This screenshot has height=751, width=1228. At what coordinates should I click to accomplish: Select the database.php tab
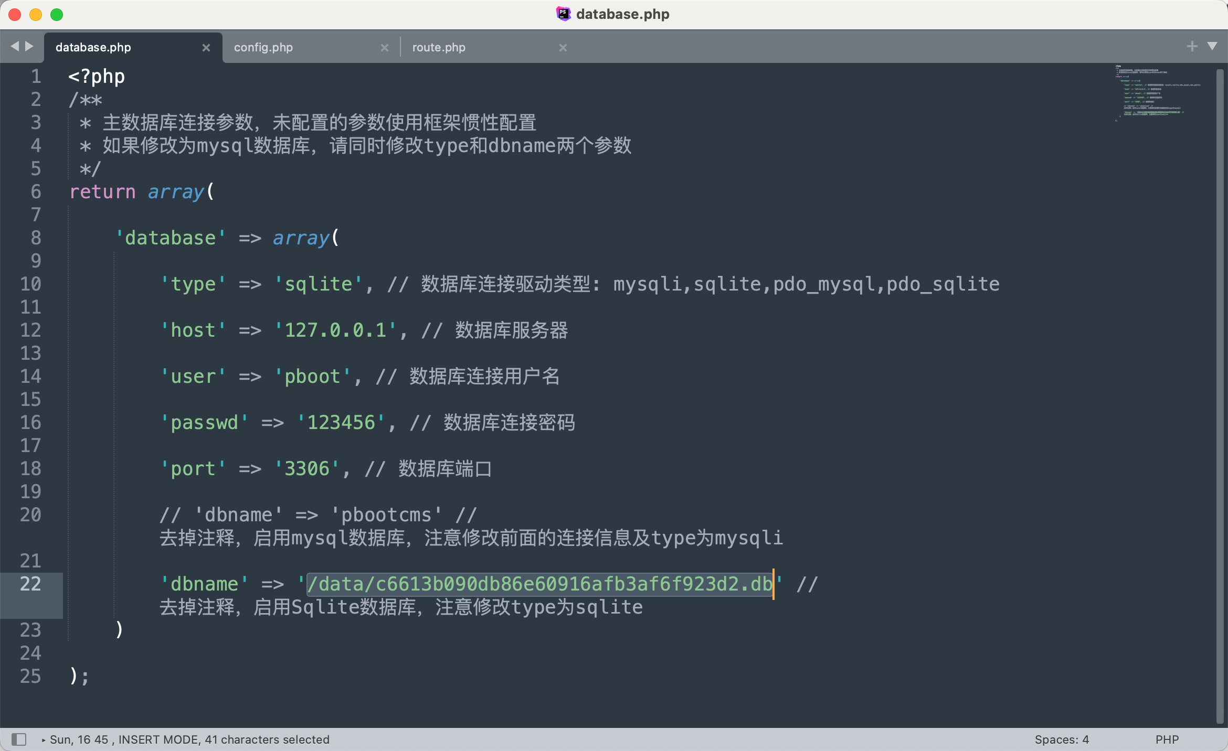(93, 48)
